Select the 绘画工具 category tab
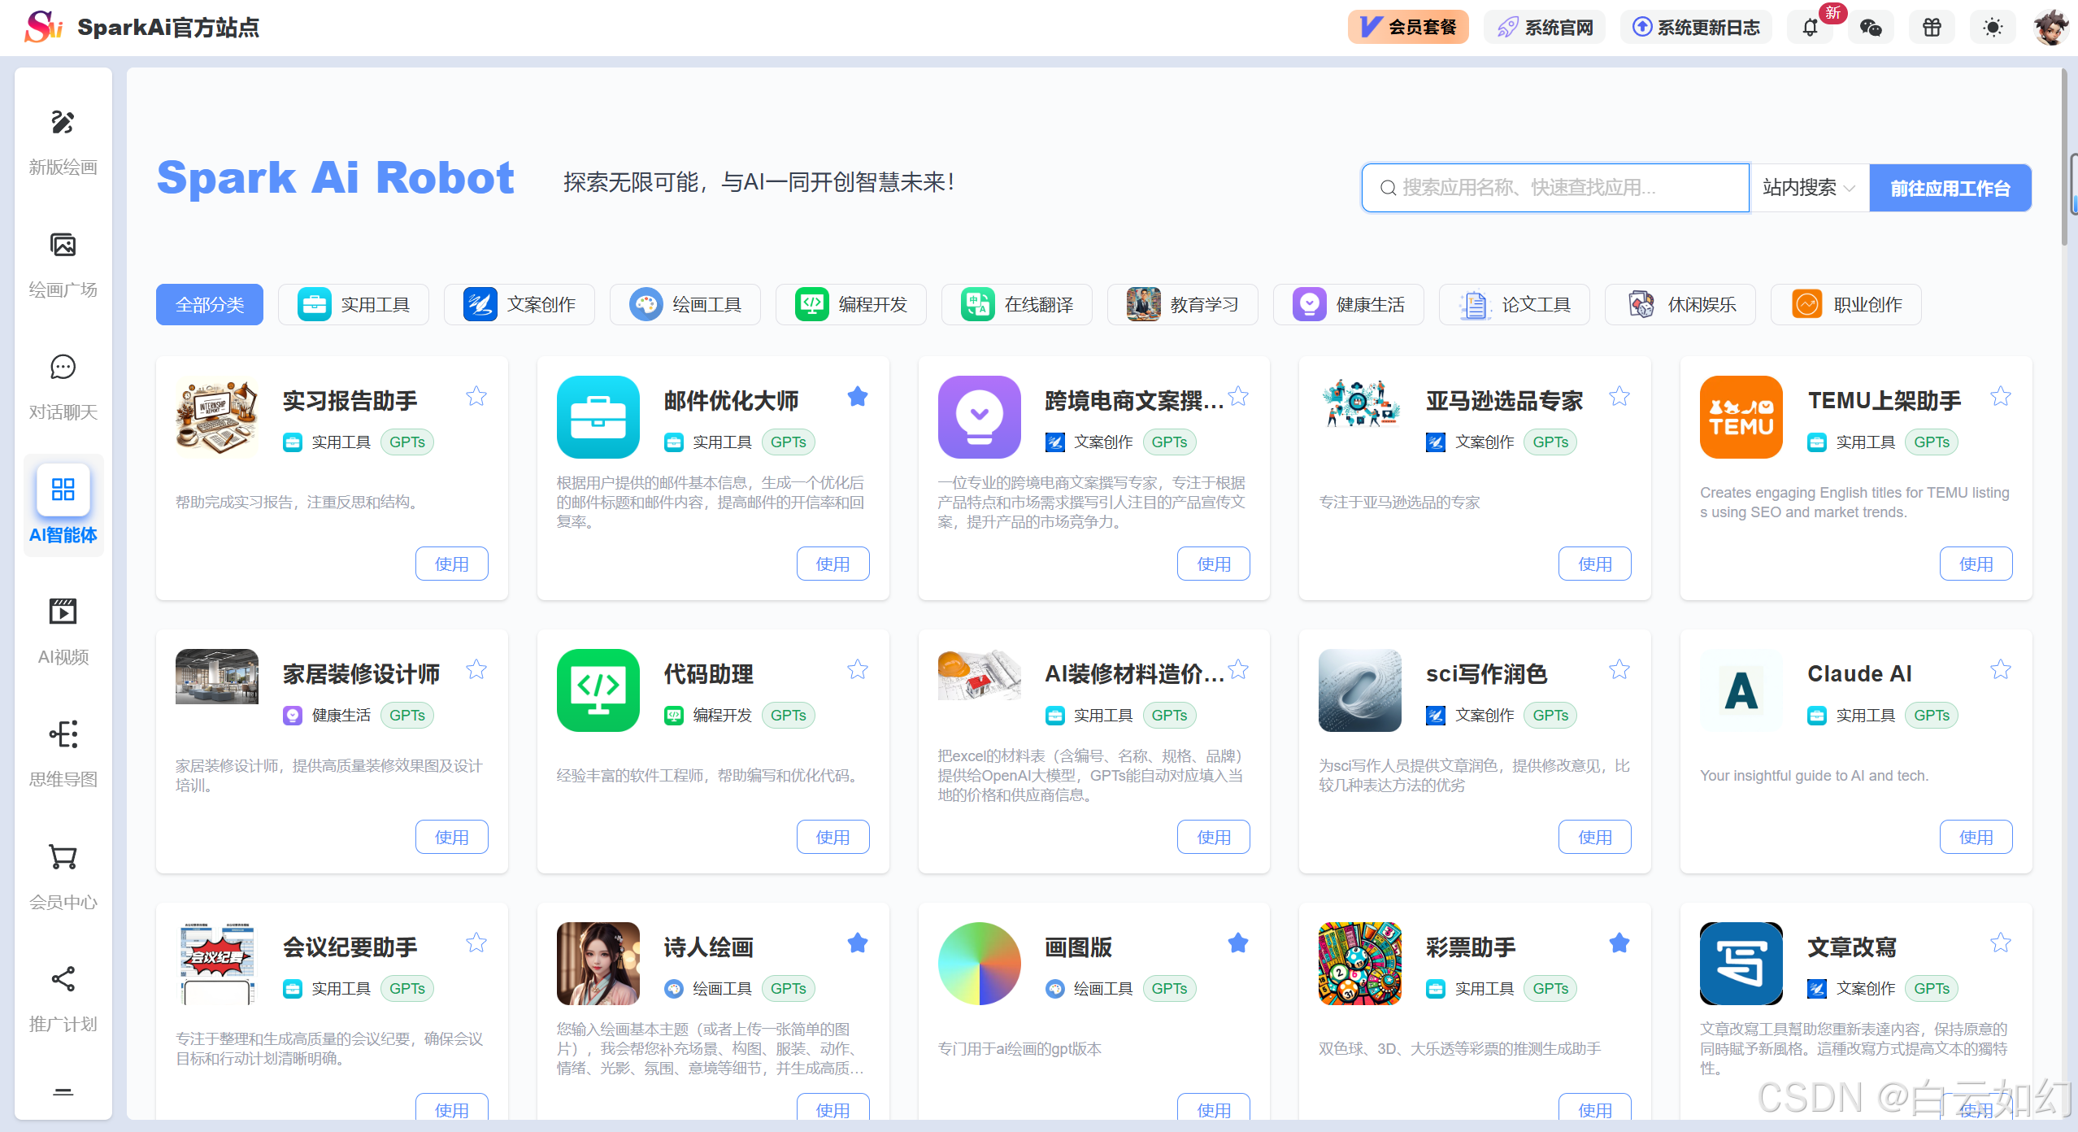The height and width of the screenshot is (1132, 2078). (685, 305)
